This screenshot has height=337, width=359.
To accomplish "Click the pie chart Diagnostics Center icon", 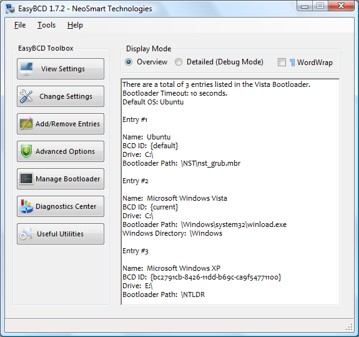I will click(26, 206).
